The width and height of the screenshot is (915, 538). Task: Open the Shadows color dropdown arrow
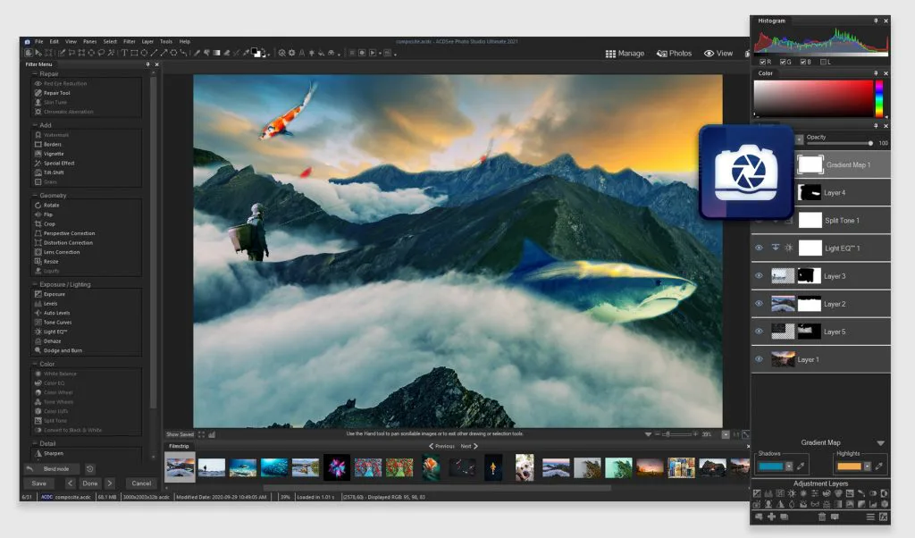[x=789, y=466]
